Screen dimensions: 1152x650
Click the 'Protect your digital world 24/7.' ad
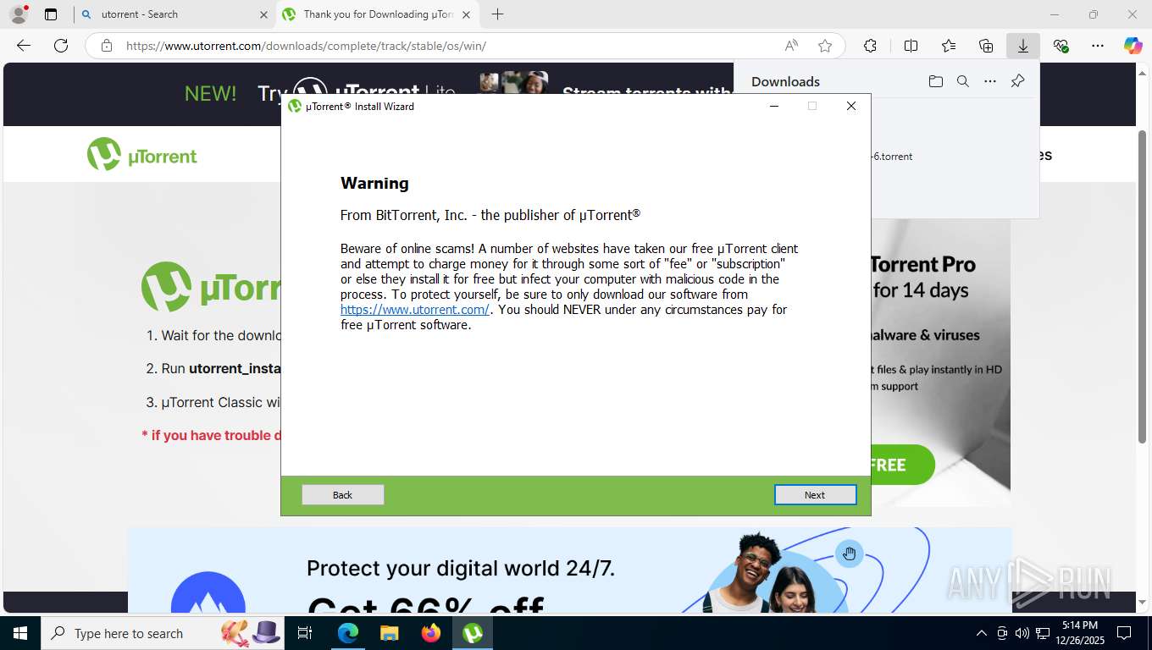pyautogui.click(x=569, y=570)
